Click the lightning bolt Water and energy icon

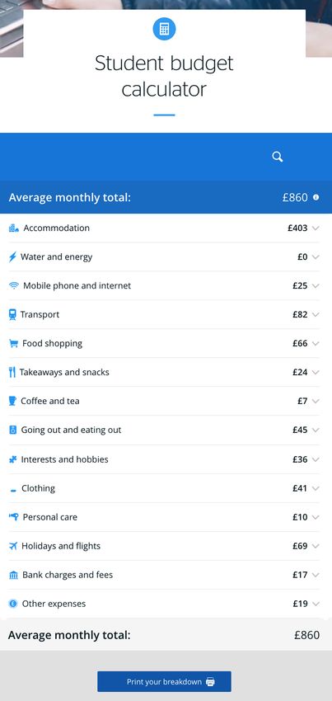coord(12,257)
